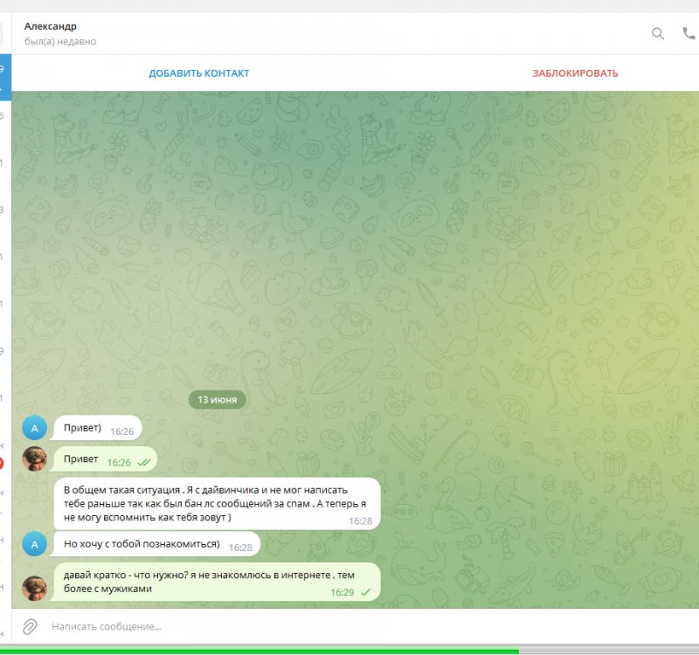Click the "был(а) недавно" status text
The image size is (699, 655).
[60, 42]
